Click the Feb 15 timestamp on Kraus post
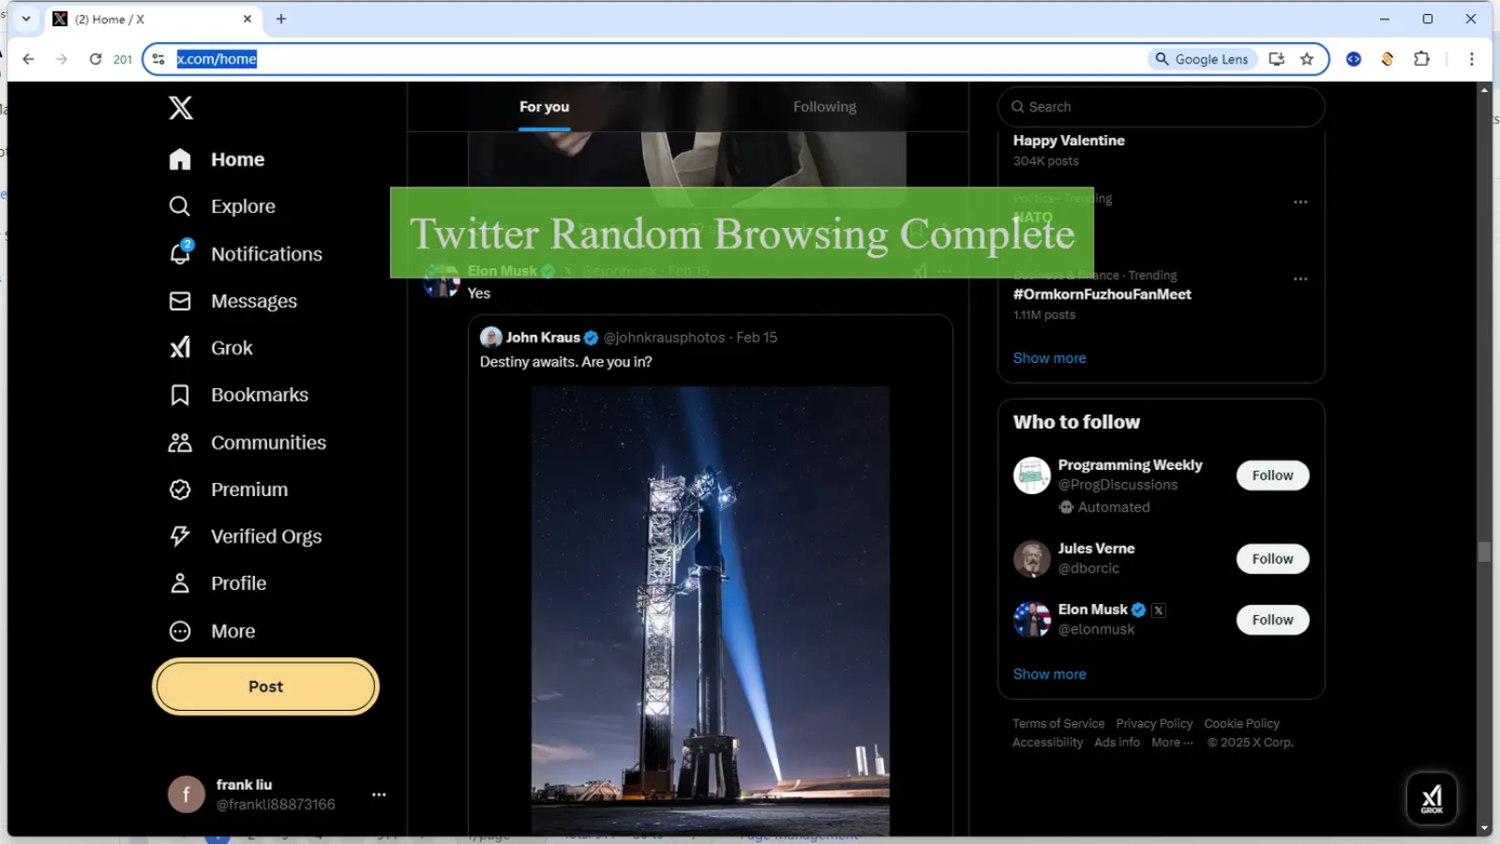 point(757,338)
